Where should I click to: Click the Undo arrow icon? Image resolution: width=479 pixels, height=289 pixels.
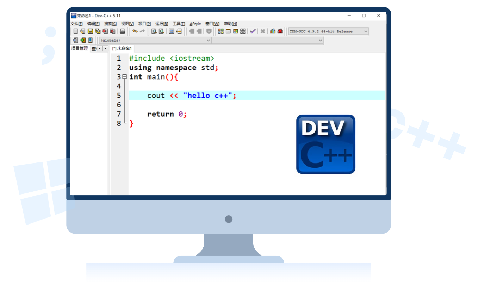135,31
